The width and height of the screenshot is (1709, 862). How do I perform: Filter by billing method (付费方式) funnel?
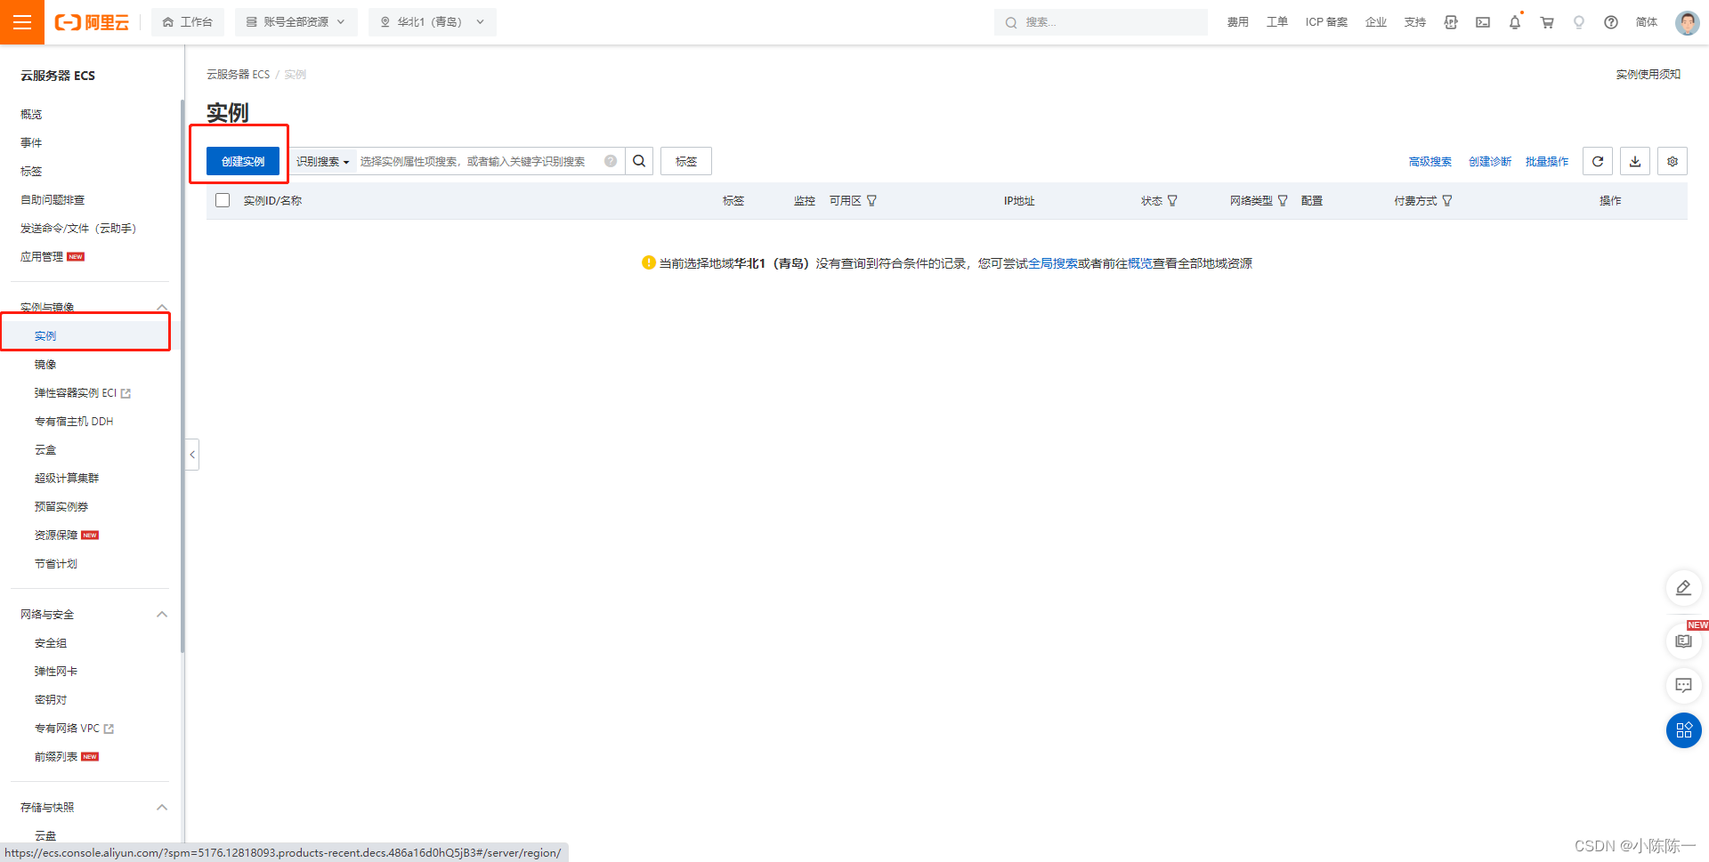[x=1447, y=201]
